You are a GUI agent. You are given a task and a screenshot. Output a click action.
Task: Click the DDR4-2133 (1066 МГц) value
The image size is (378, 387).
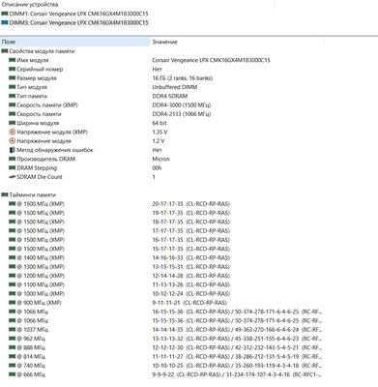pyautogui.click(x=182, y=114)
